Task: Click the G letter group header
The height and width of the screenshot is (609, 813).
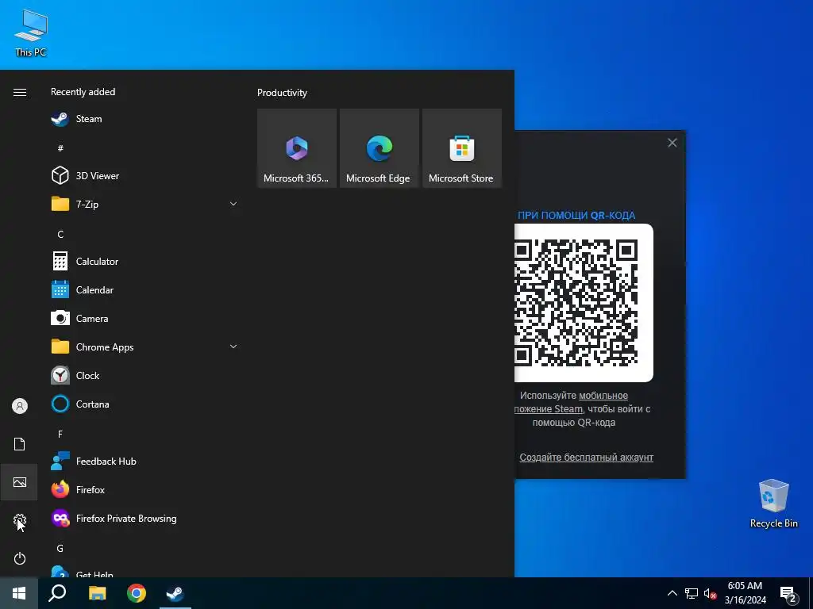Action: pos(60,548)
